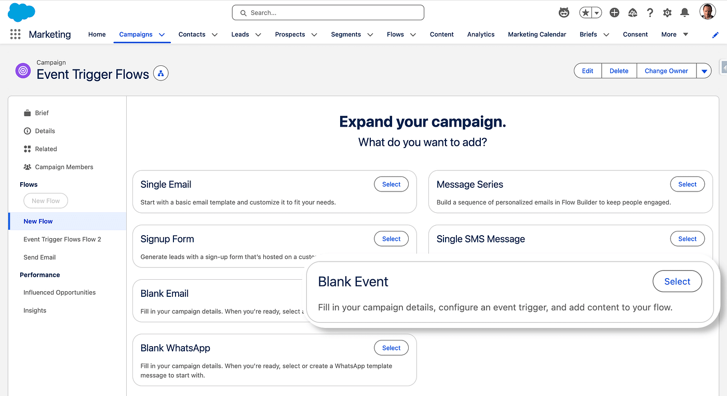Open favorites list dropdown arrow

(x=597, y=12)
